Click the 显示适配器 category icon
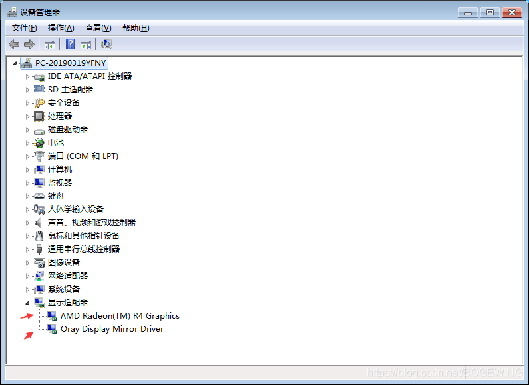 click(x=39, y=303)
